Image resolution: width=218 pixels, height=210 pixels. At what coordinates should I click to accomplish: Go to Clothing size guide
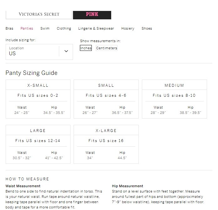(x=64, y=28)
